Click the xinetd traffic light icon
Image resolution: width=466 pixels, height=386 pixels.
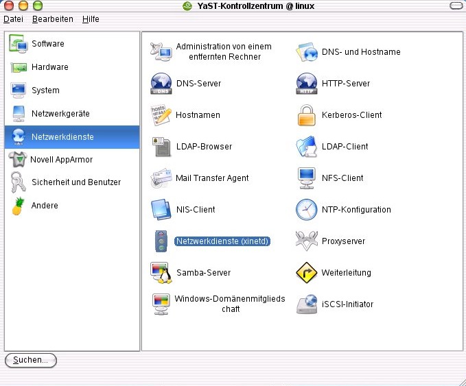point(161,241)
